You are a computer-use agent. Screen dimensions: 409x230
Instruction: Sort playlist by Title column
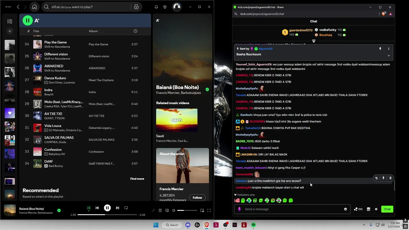point(36,31)
